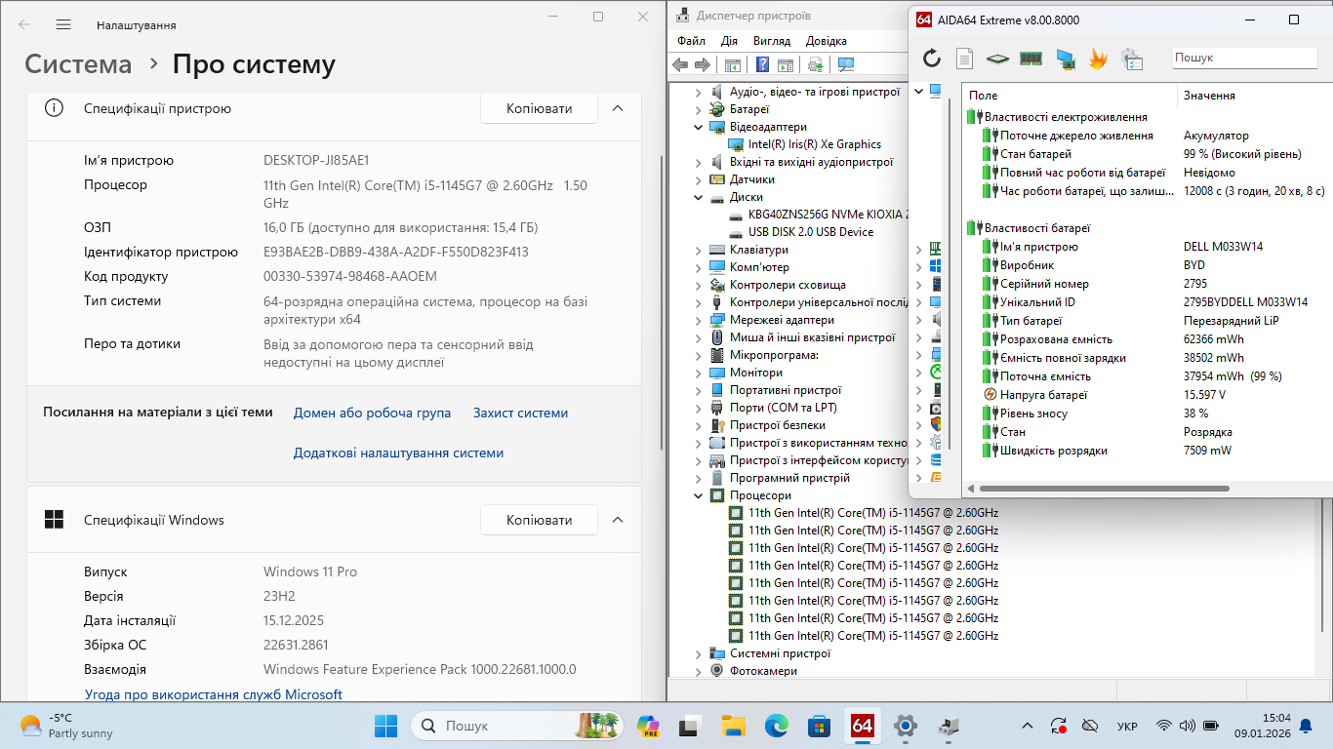The height and width of the screenshot is (749, 1333).
Task: Expand the Клавіатури device category
Action: (x=699, y=250)
